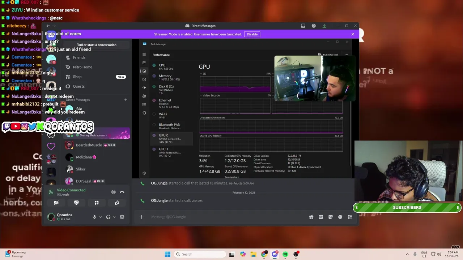The height and width of the screenshot is (260, 463).
Task: Open the Discord home logo button
Action: 51,35
